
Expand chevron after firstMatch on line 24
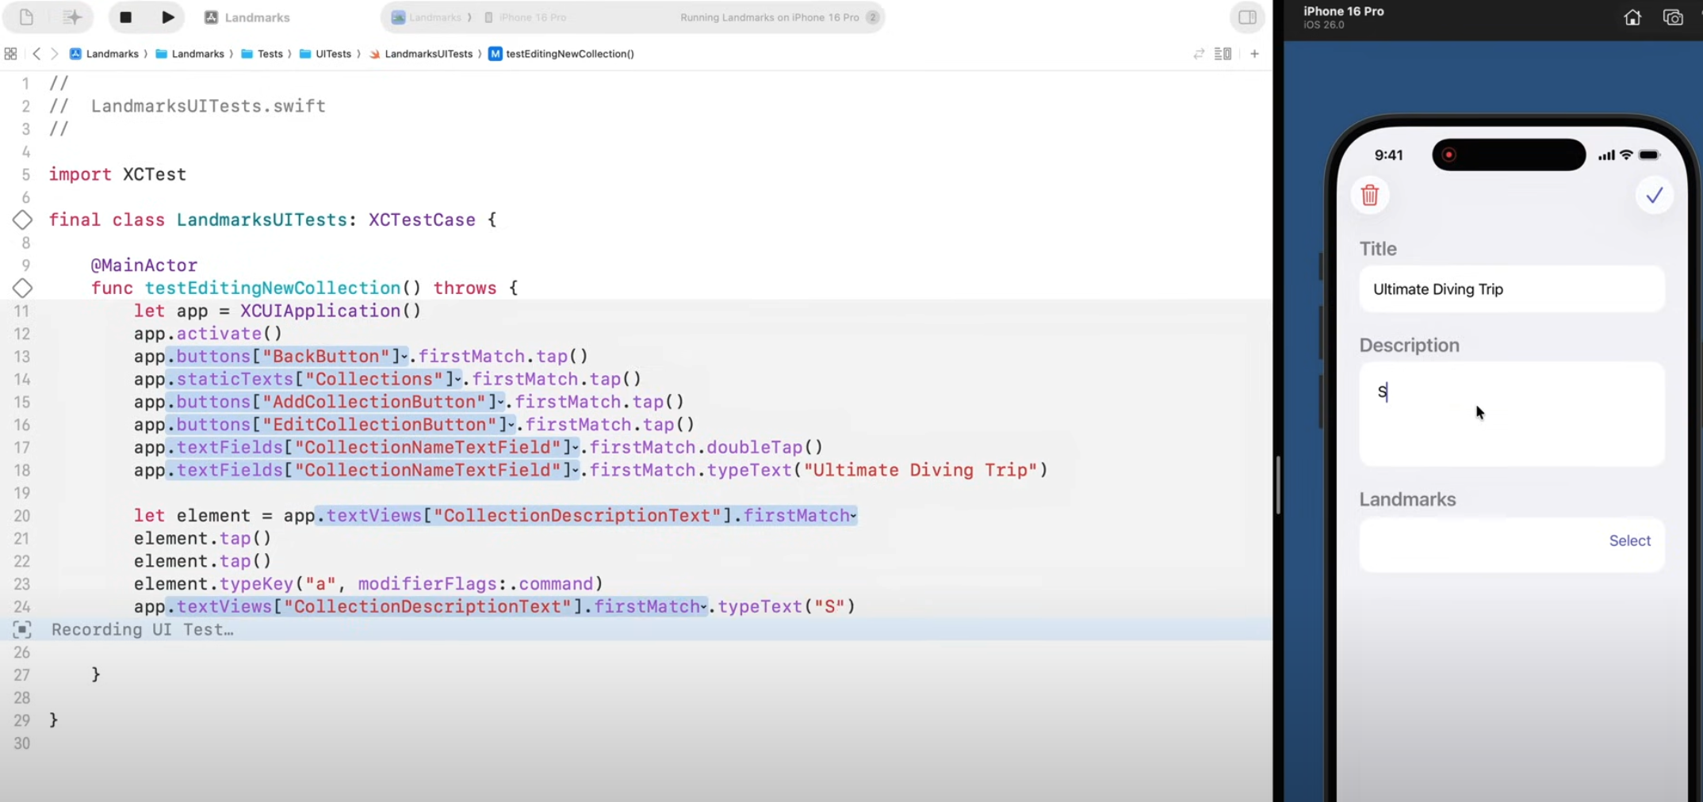(x=703, y=608)
